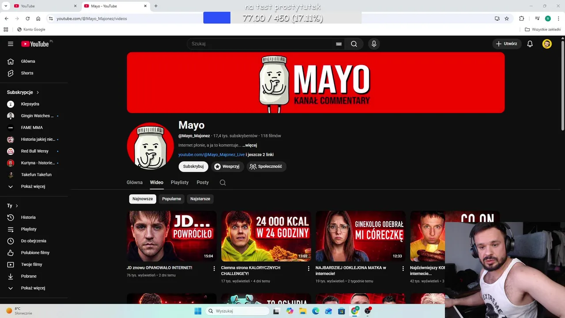Click the search magnifier button
565x318 pixels.
click(x=354, y=44)
